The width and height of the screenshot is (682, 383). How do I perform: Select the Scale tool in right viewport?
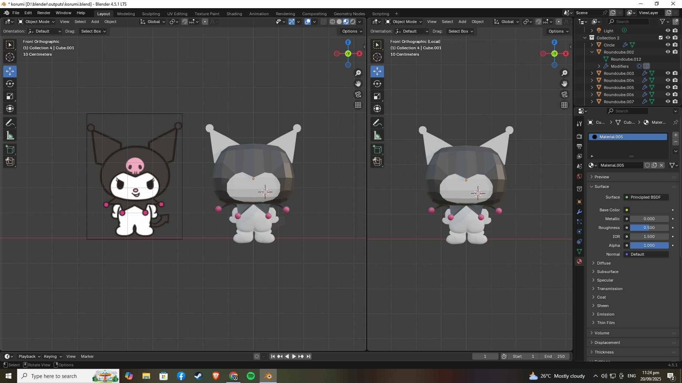[x=377, y=96]
